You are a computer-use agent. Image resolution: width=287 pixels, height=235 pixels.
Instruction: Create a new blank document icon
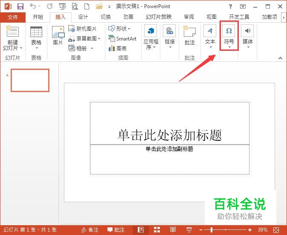click(x=87, y=6)
